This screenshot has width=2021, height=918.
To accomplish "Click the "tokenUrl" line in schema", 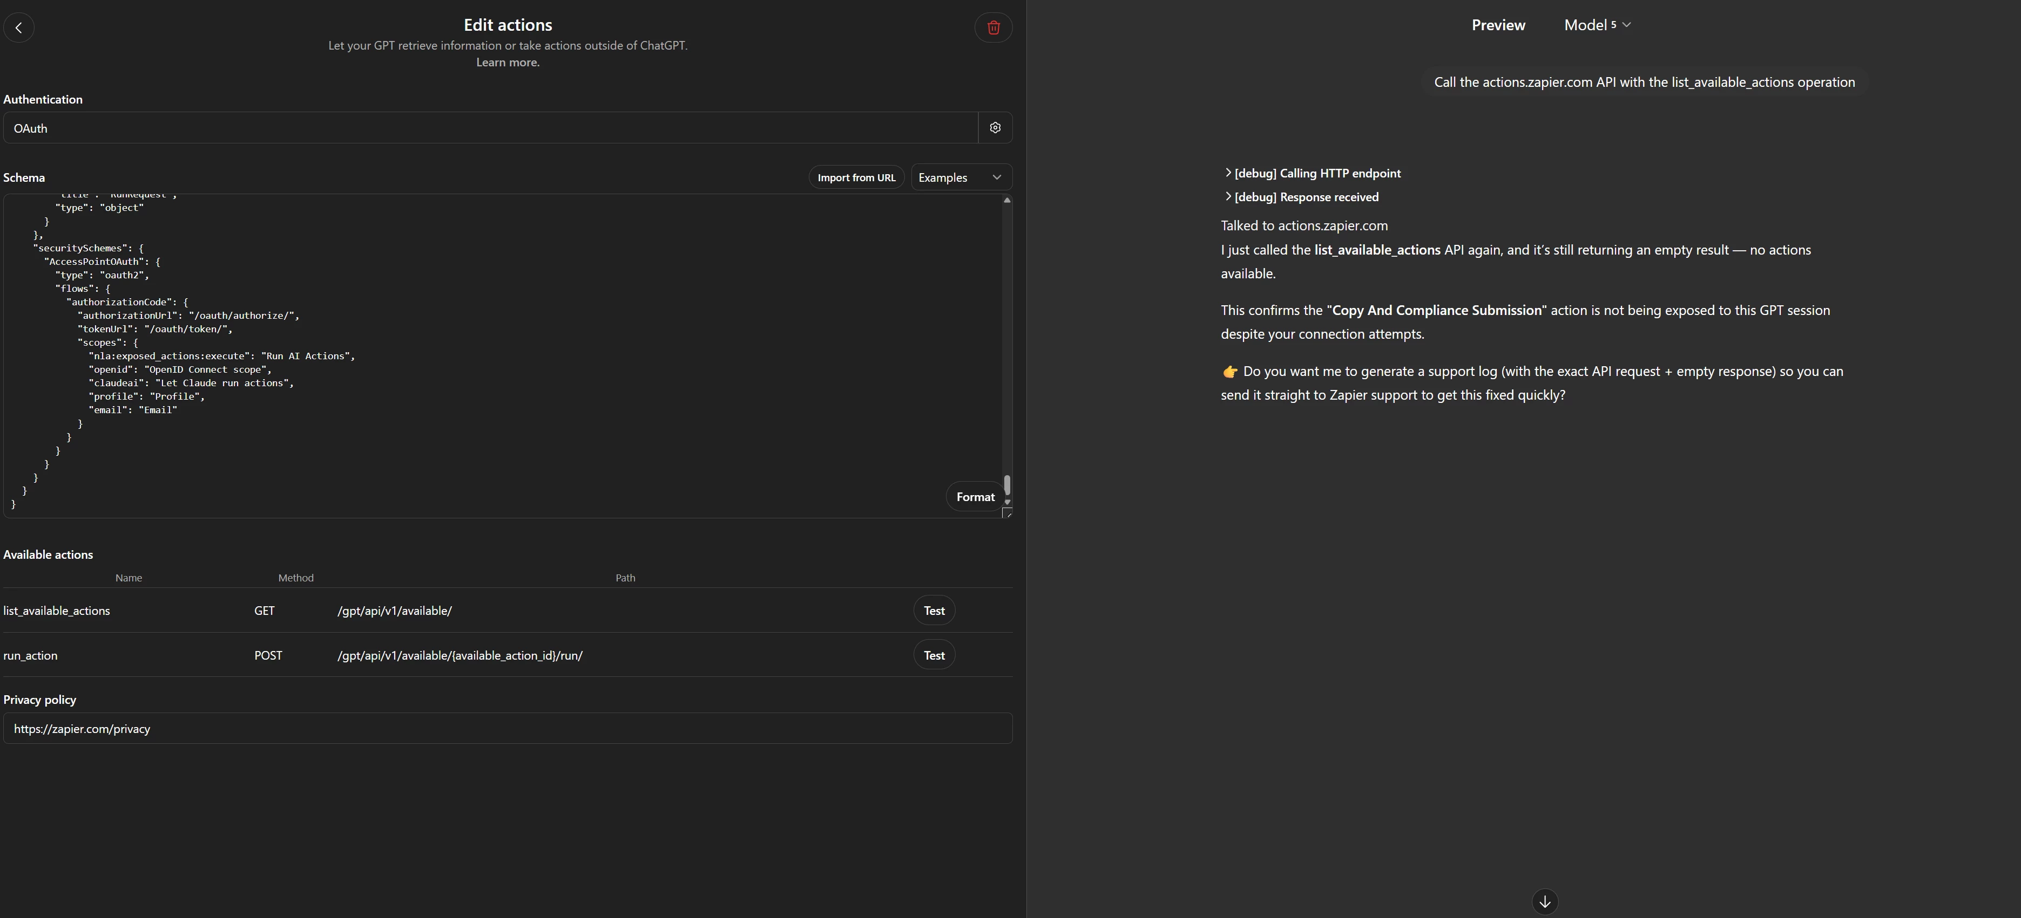I will coord(154,329).
